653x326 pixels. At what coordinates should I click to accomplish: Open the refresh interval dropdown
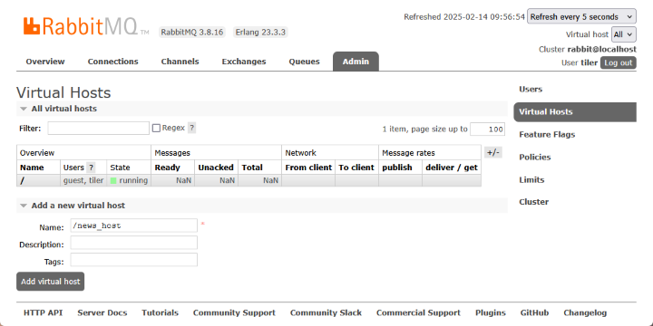[581, 17]
